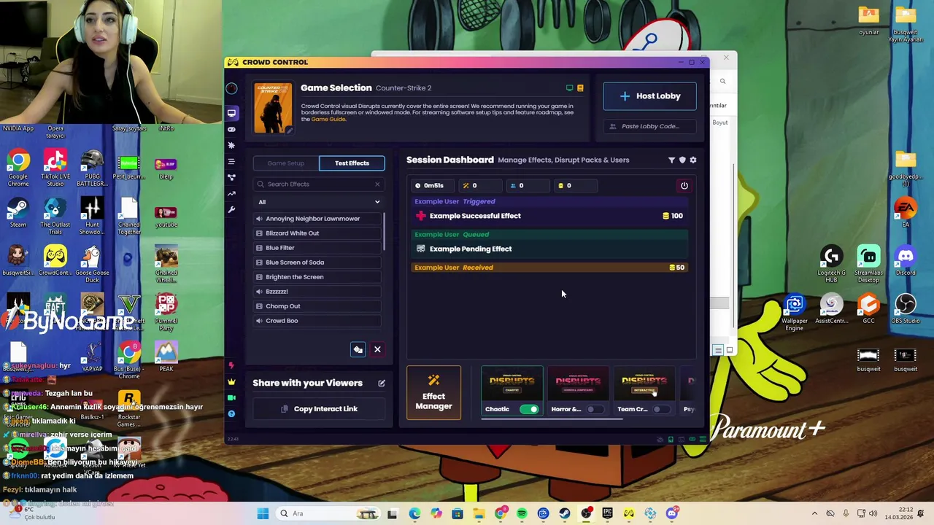
Task: Open the blue help question icon
Action: 231,413
